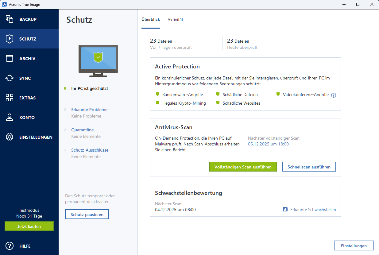Open the Extras section icon

point(9,98)
